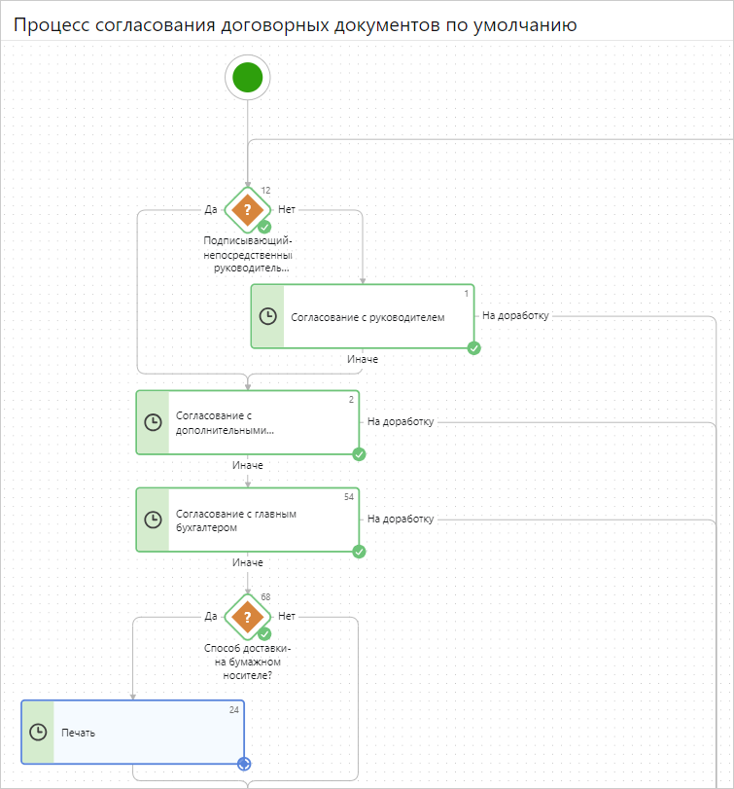Select the condition diamond numbered 68
This screenshot has height=789, width=734.
(247, 617)
